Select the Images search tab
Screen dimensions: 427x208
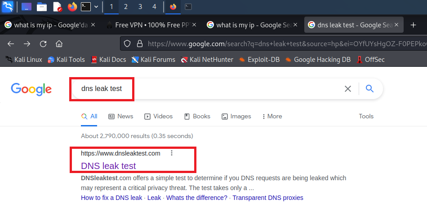[x=236, y=116]
